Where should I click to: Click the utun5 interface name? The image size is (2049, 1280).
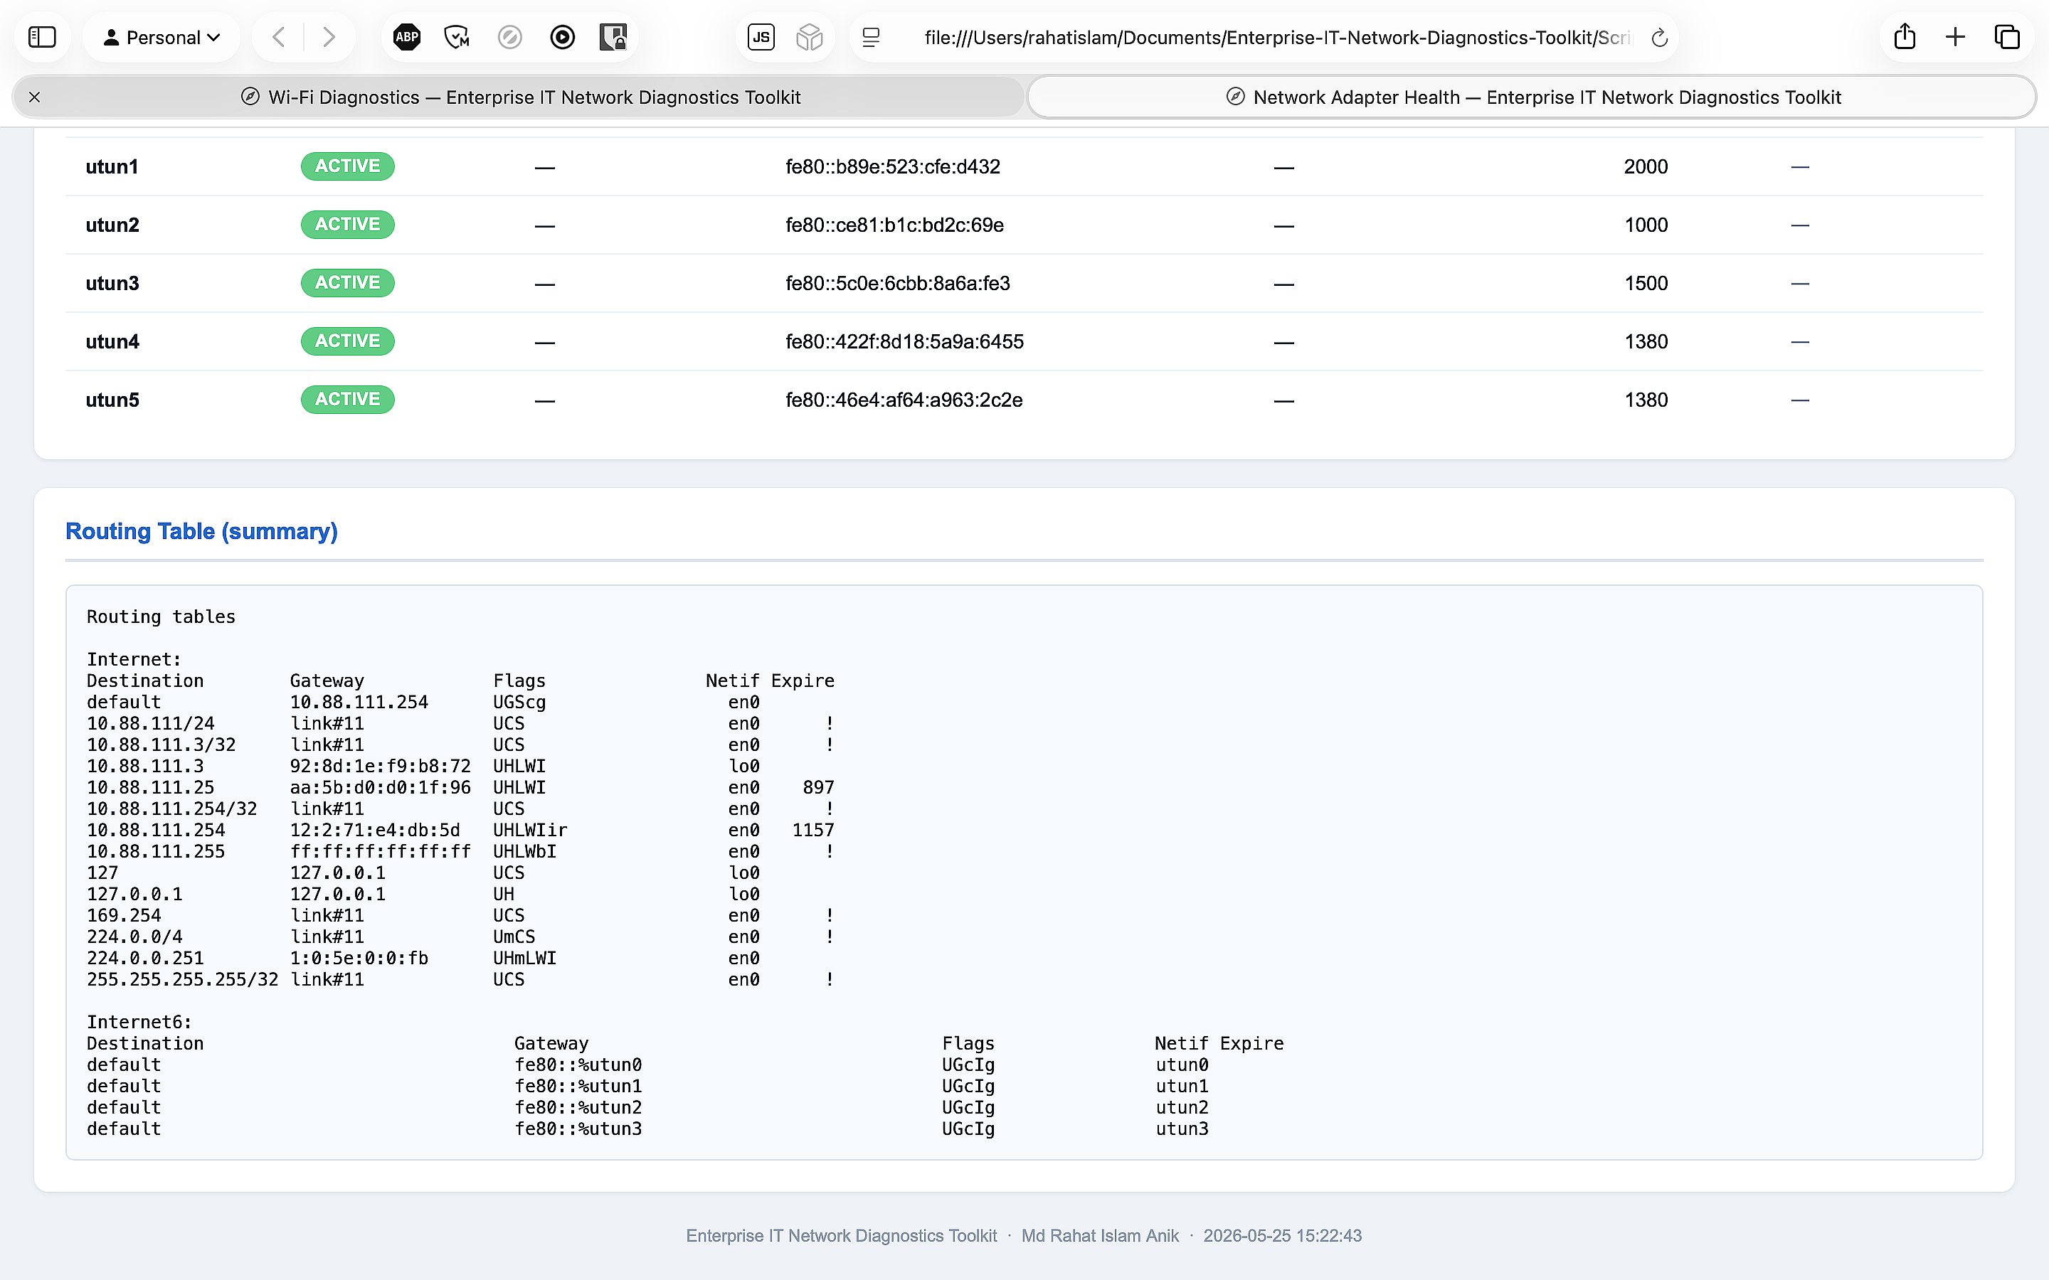112,400
